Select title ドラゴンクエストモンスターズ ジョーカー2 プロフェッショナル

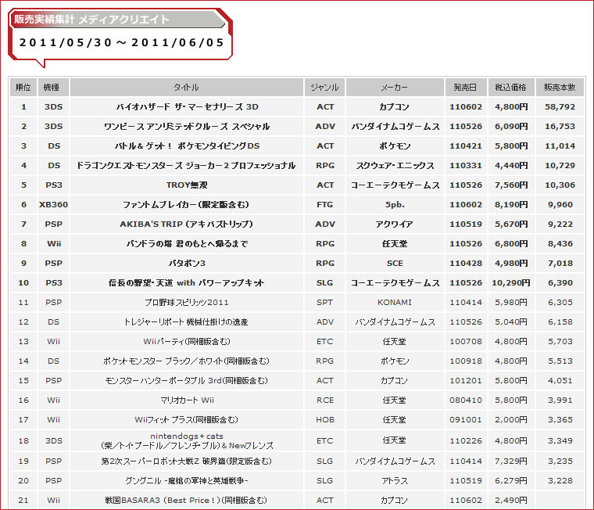pyautogui.click(x=186, y=166)
